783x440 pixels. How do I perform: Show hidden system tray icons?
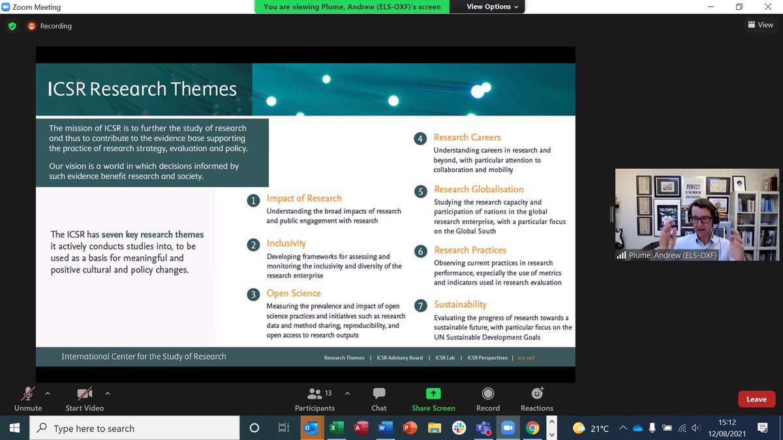623,428
